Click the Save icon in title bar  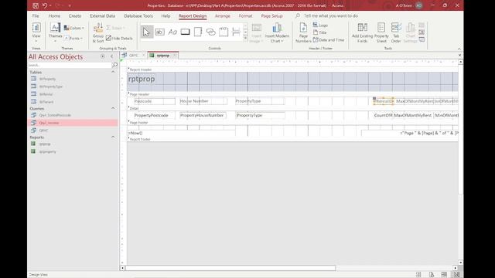coord(36,5)
